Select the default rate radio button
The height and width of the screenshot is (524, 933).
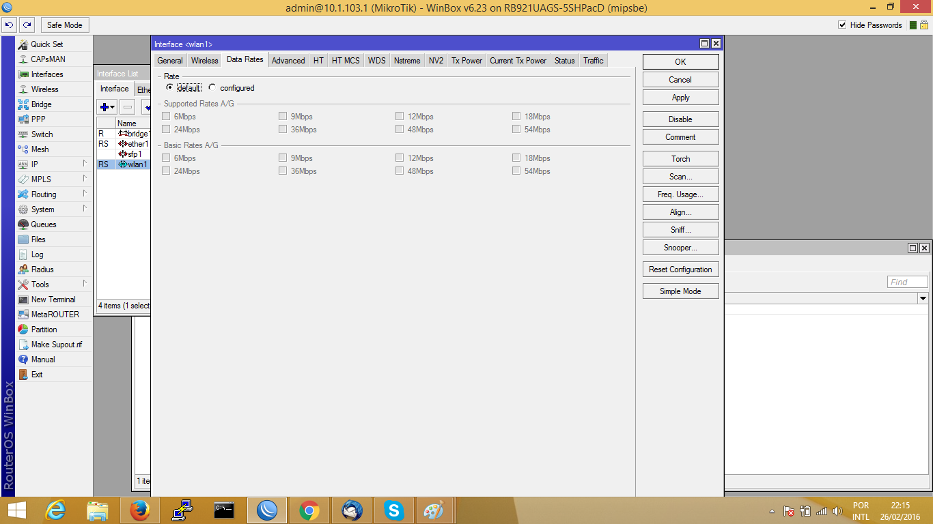pyautogui.click(x=169, y=88)
